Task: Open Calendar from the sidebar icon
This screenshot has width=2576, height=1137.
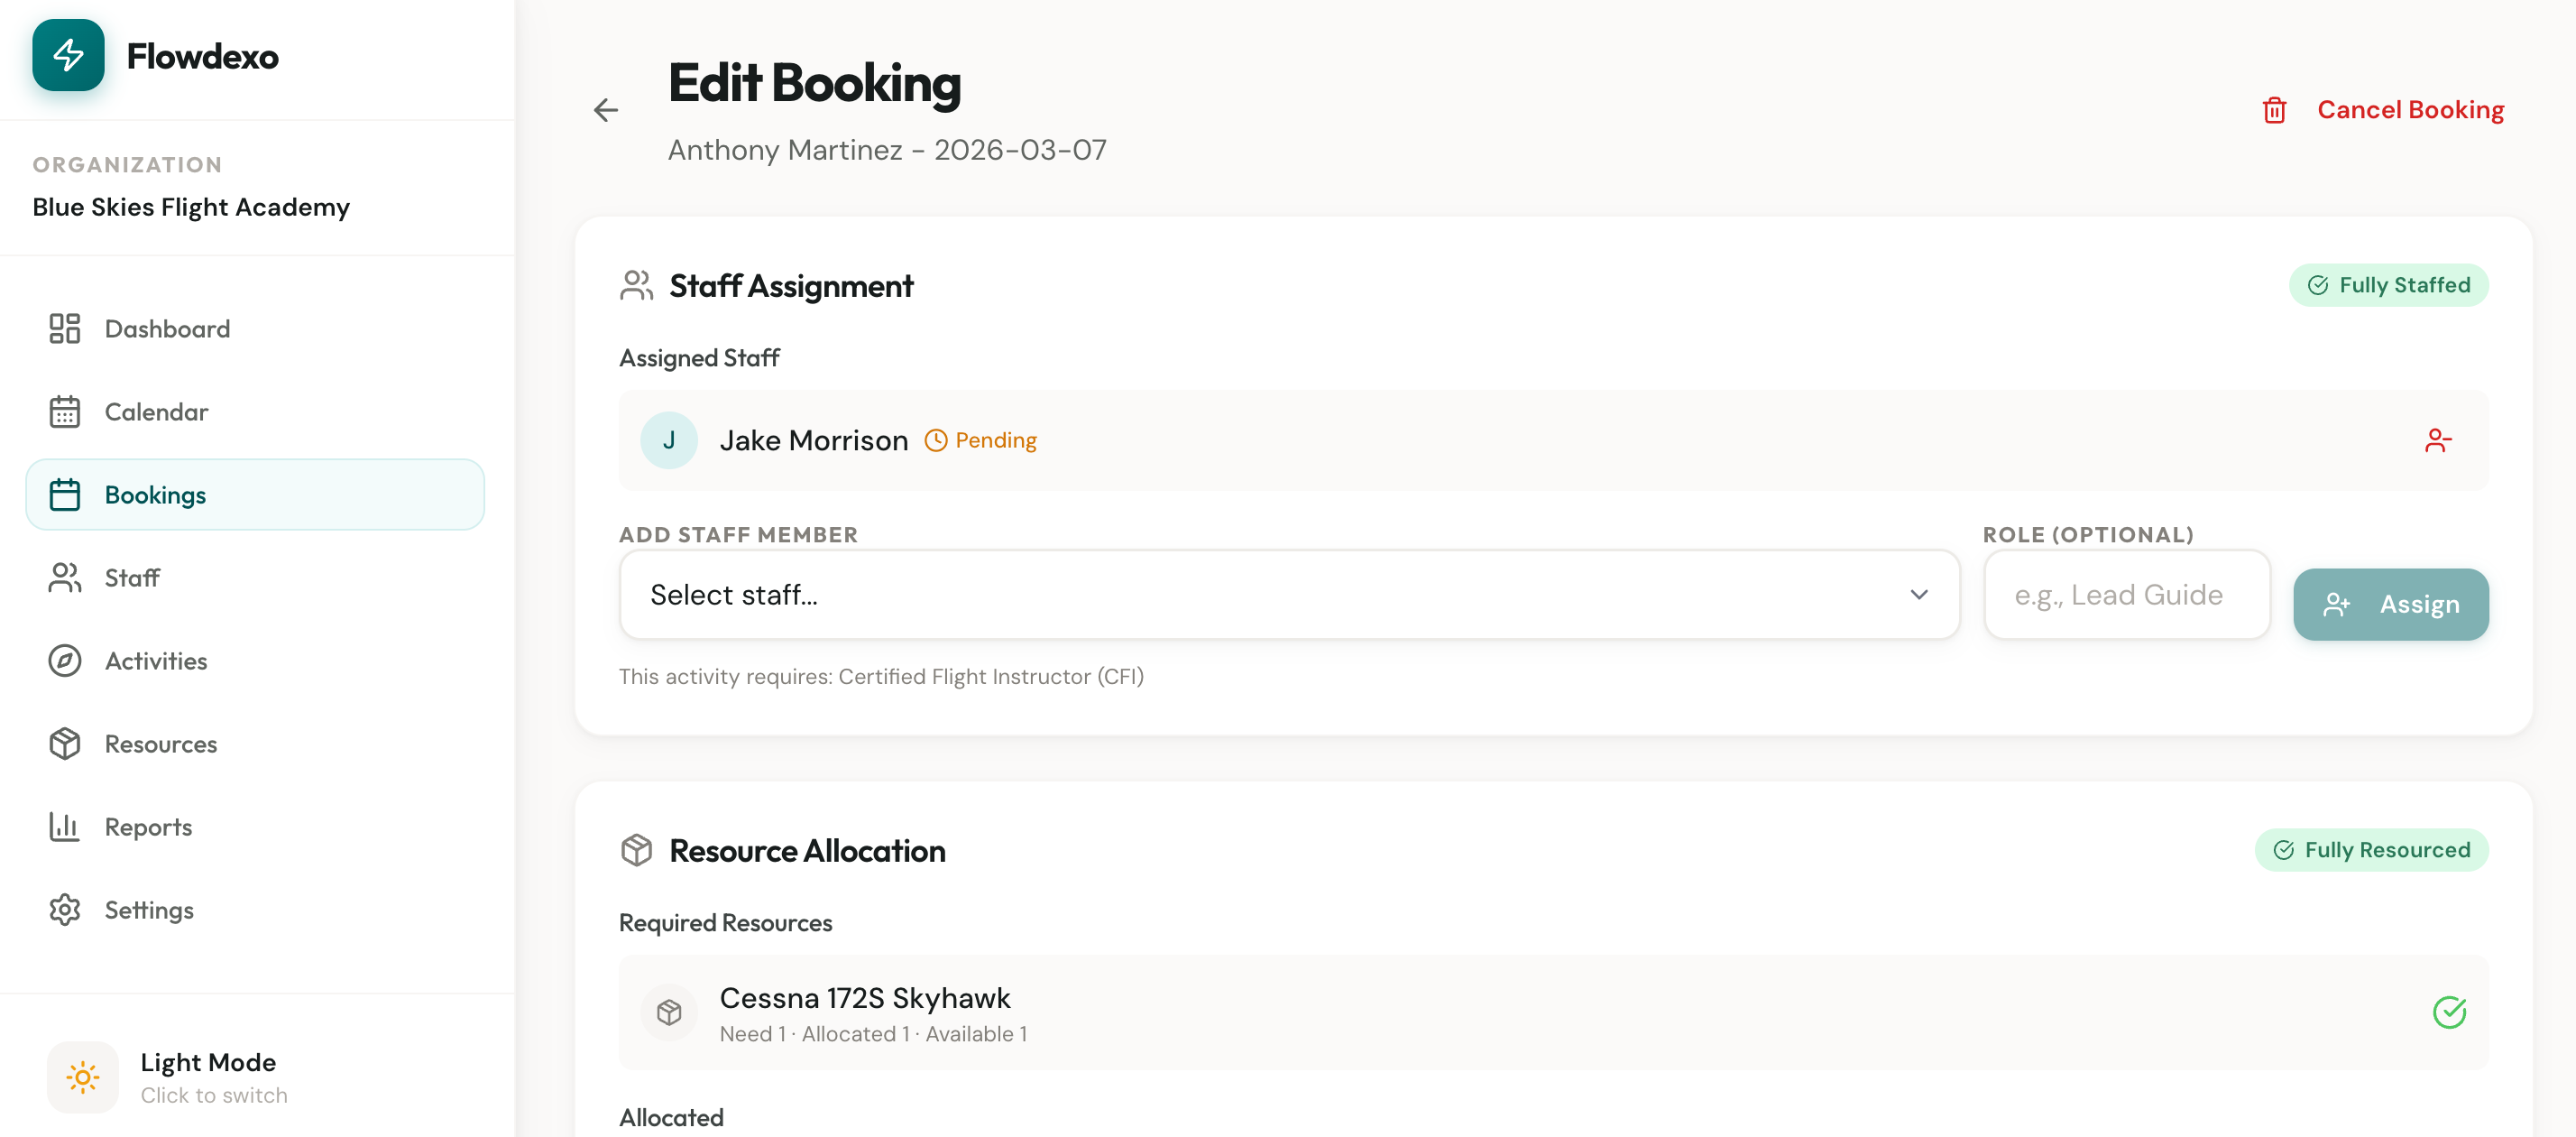Action: pyautogui.click(x=65, y=411)
